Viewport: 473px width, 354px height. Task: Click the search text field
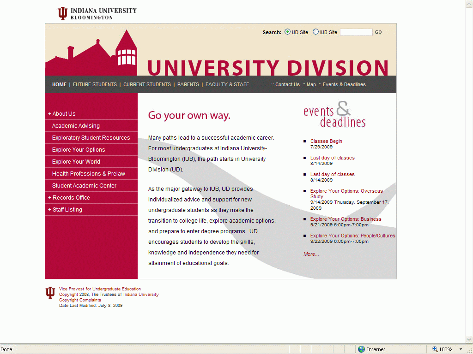pyautogui.click(x=356, y=32)
